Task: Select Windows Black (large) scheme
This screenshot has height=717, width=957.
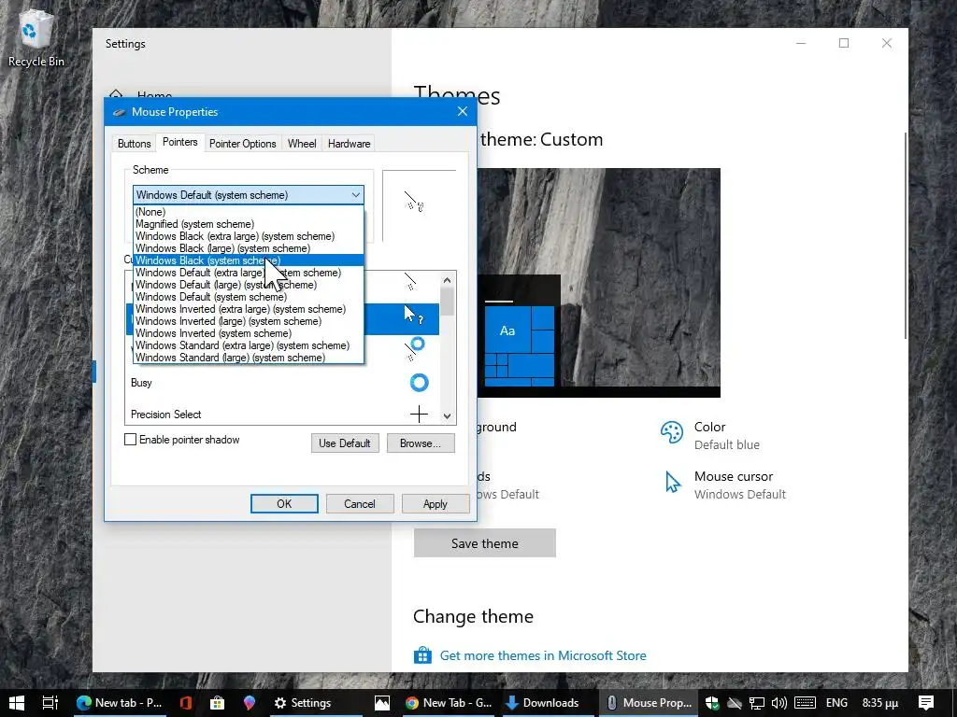Action: [x=249, y=248]
